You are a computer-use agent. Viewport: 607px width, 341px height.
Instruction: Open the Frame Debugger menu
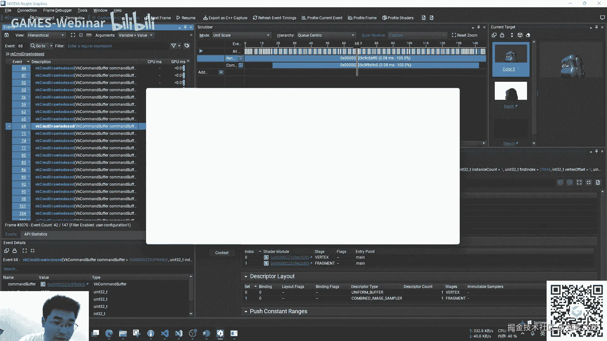click(58, 10)
